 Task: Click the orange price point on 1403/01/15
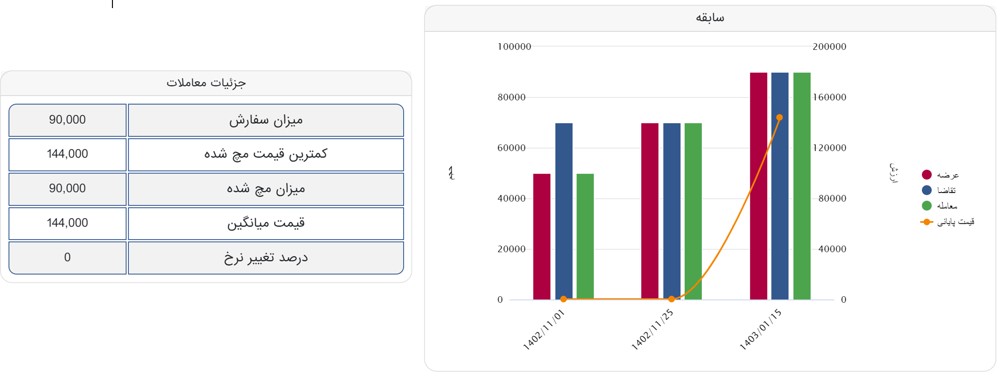[779, 117]
